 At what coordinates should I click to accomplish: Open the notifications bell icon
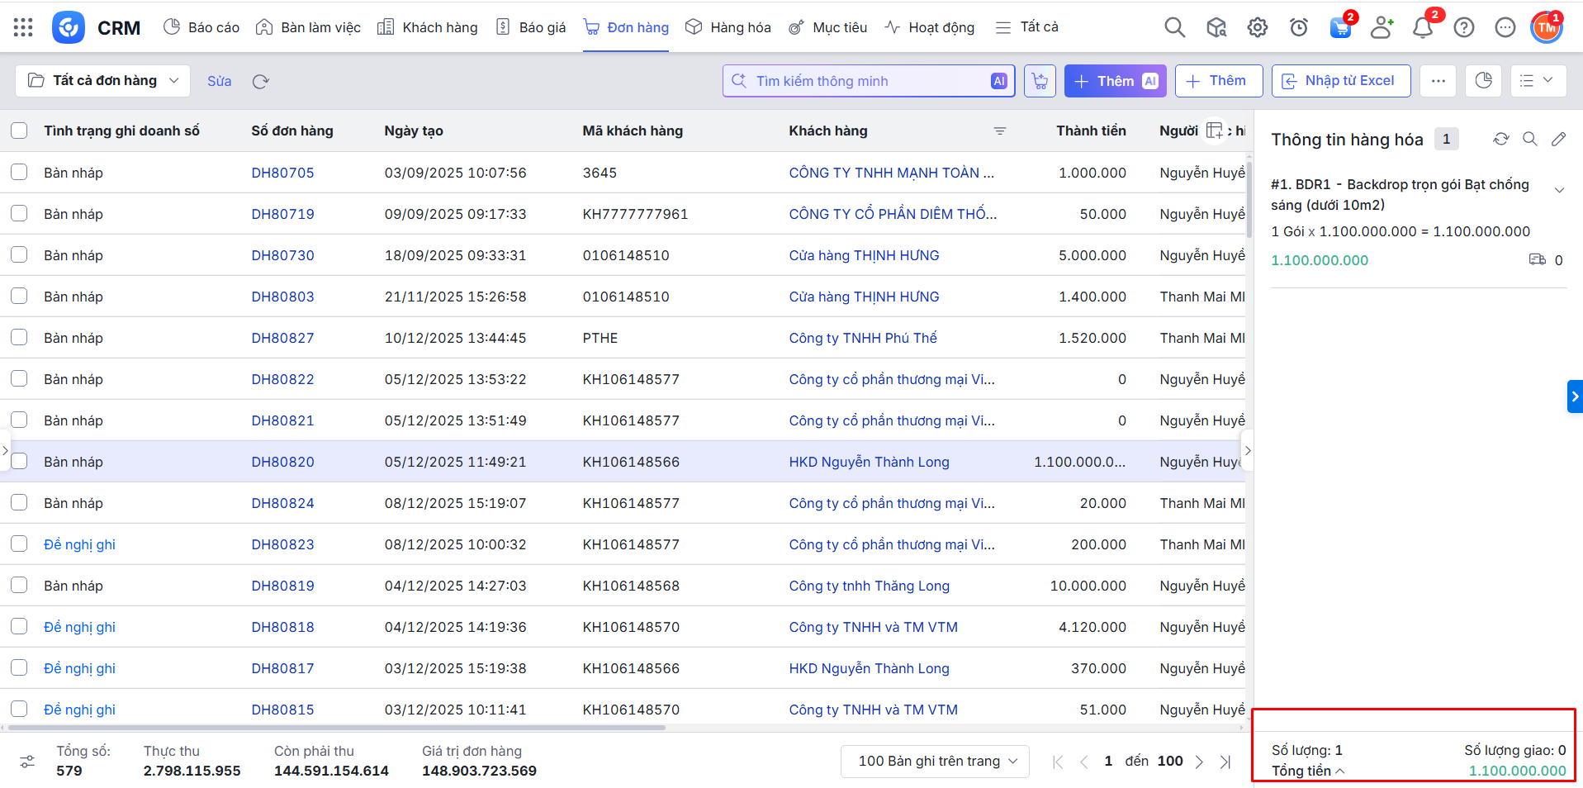coord(1422,27)
